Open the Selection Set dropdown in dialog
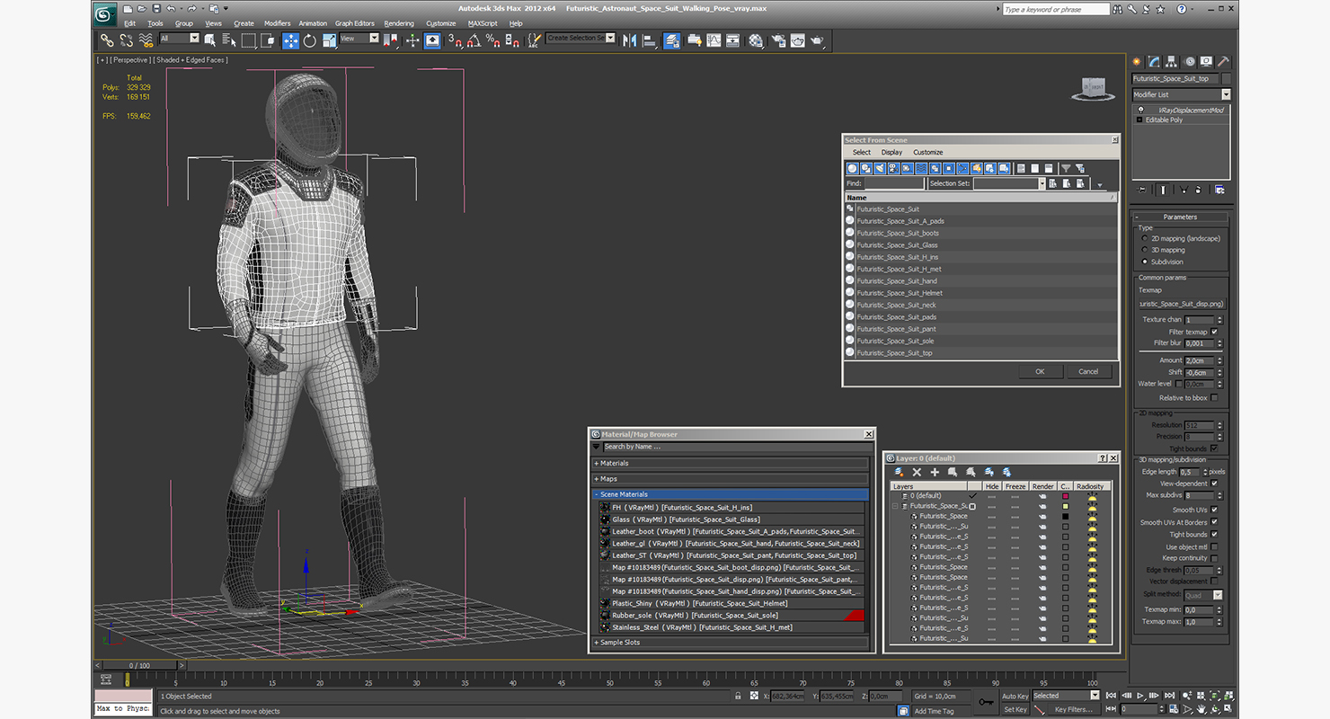The width and height of the screenshot is (1330, 719). 1042,183
